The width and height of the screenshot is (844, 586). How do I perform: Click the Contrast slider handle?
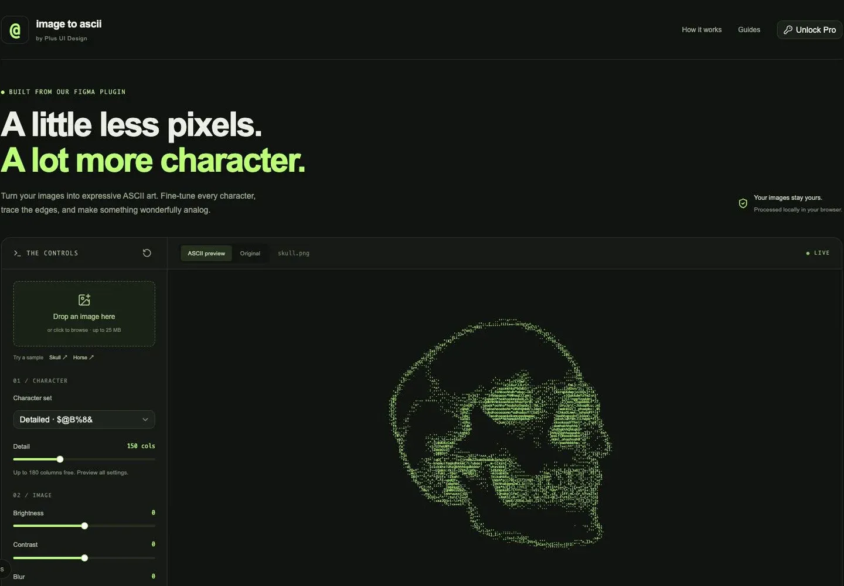(84, 558)
